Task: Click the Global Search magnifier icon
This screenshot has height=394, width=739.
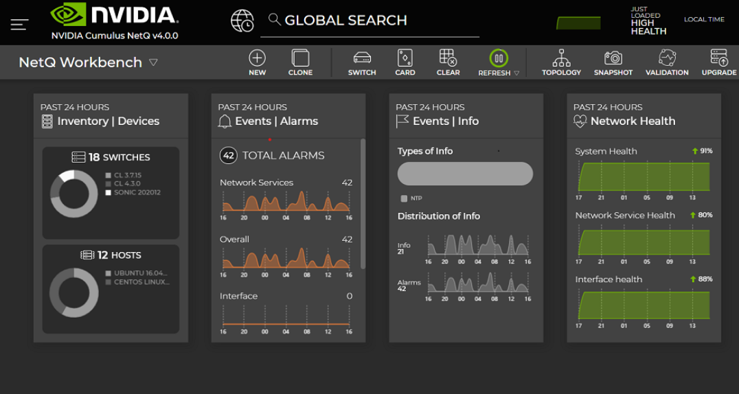Action: click(x=274, y=19)
